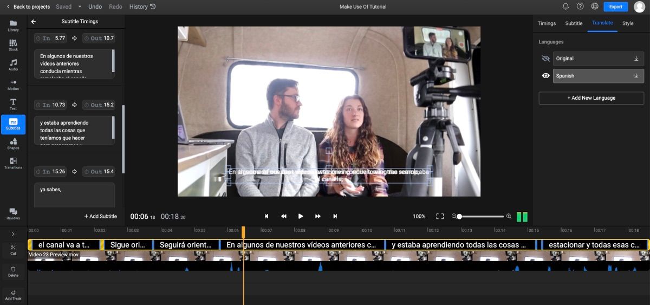The height and width of the screenshot is (305, 650).
Task: Switch to the Subtitle tab
Action: tap(574, 23)
